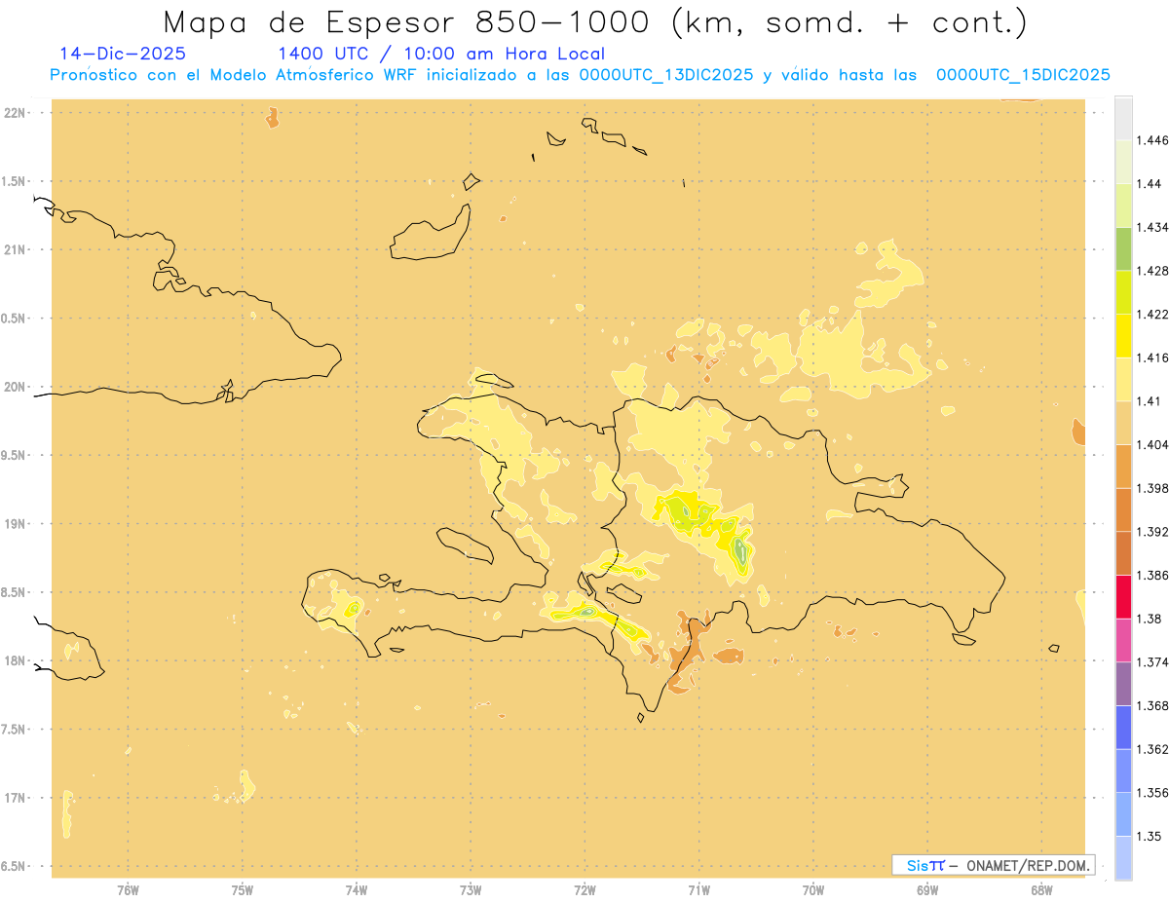Select the 1.38 legend value
This screenshot has height=903, width=1169.
1150,619
